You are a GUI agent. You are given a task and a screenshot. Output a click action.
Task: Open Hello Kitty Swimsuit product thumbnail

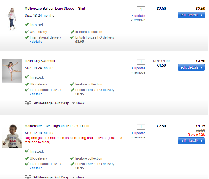point(12,71)
